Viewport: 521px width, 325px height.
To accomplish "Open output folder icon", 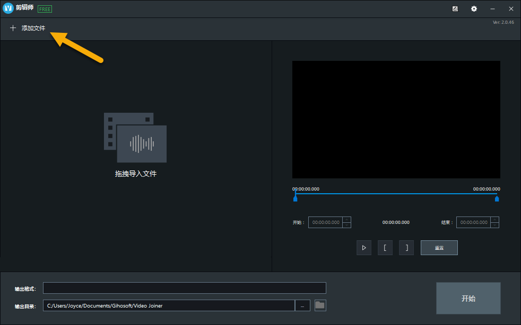I will [x=320, y=305].
